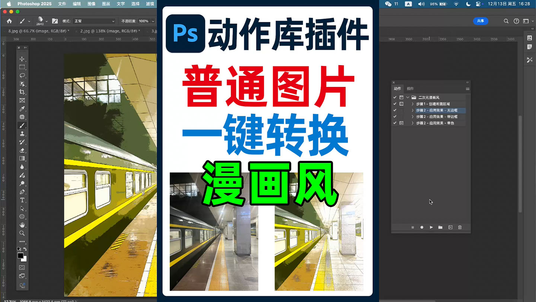Image resolution: width=536 pixels, height=302 pixels.
Task: Delete the selected action with trash icon
Action: [460, 227]
